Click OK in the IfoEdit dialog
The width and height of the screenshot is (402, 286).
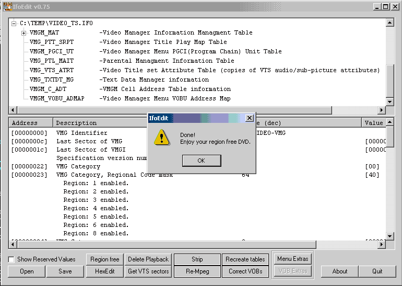coord(202,161)
